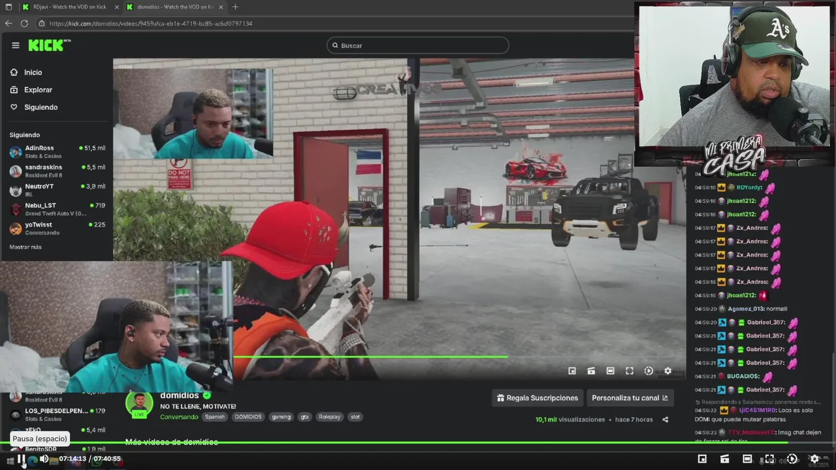836x470 pixels.
Task: Click the share icon near hace 7 horas
Action: coord(666,420)
